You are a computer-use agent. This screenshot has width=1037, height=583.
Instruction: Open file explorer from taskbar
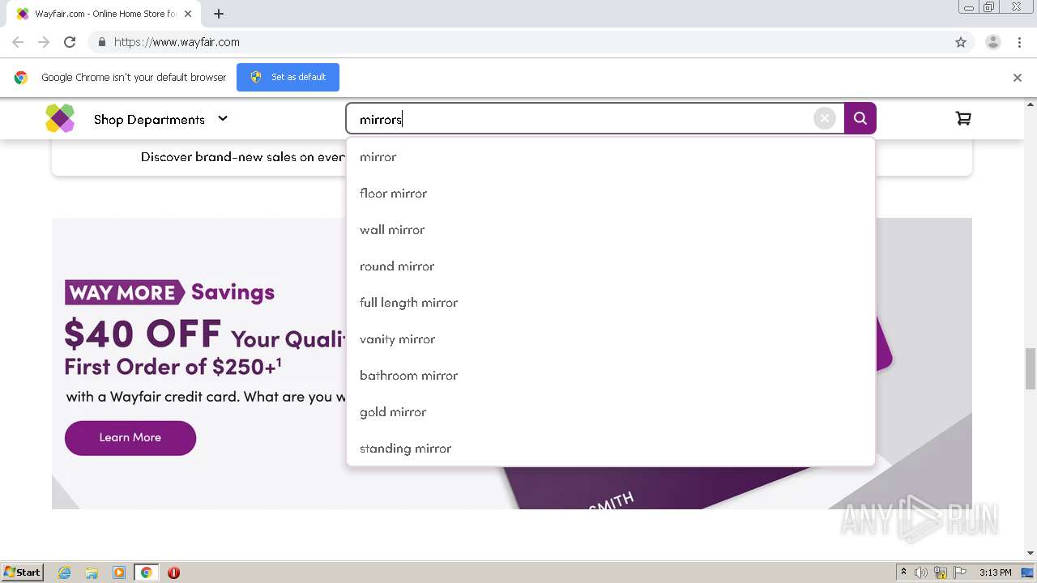click(92, 572)
